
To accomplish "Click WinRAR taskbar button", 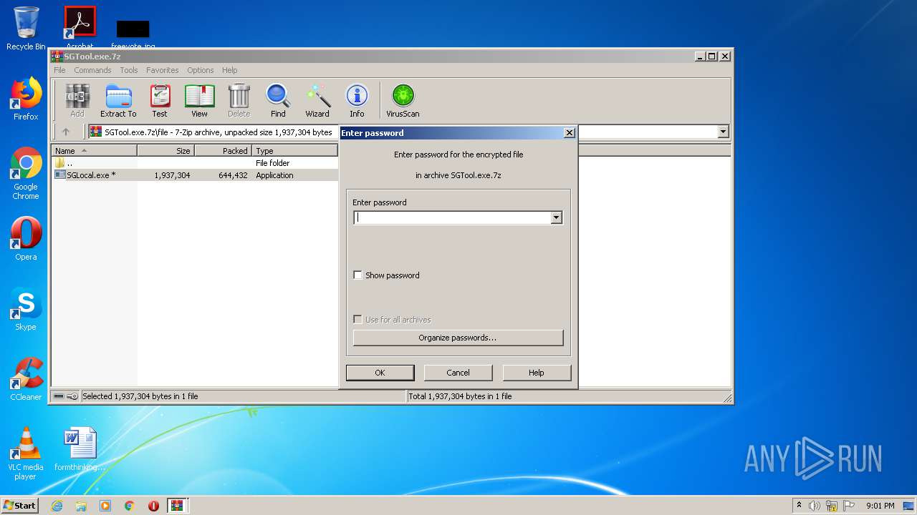I will pyautogui.click(x=178, y=506).
